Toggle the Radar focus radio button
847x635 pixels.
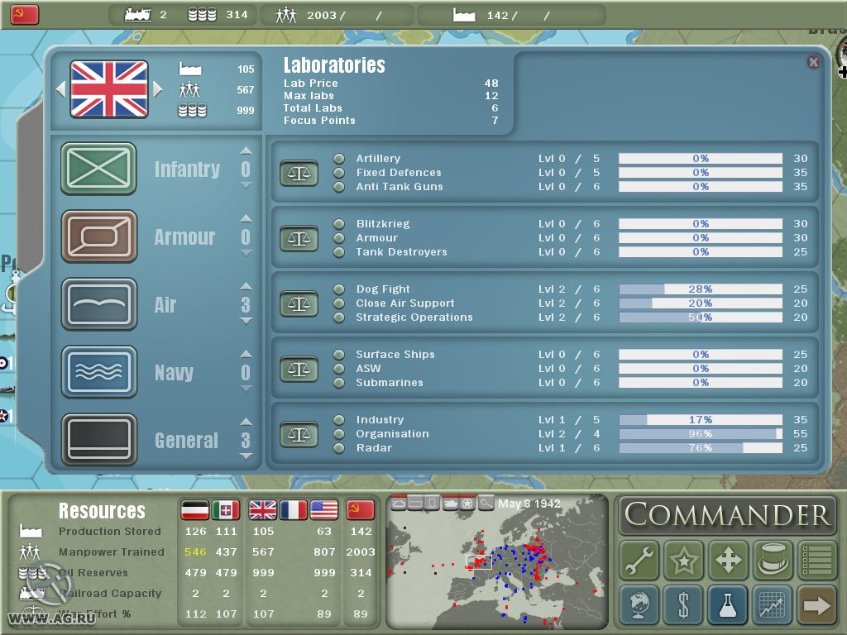(x=338, y=448)
